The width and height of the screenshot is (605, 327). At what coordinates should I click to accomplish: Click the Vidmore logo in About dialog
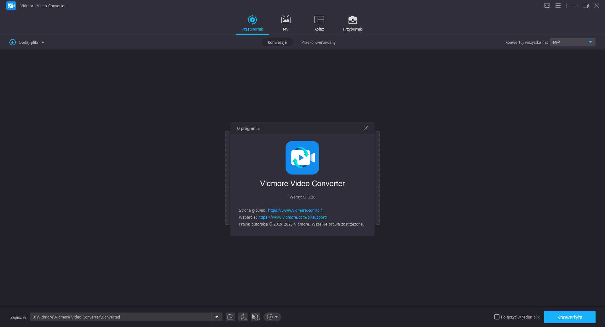302,158
